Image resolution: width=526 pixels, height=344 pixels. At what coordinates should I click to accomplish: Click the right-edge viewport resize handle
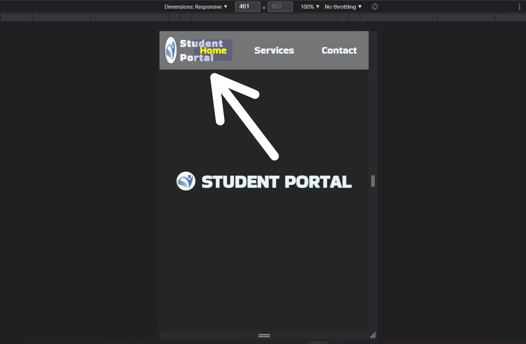tap(372, 181)
